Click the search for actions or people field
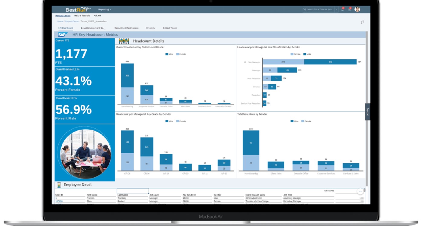Viewport: 423px width, 226px height. (319, 9)
